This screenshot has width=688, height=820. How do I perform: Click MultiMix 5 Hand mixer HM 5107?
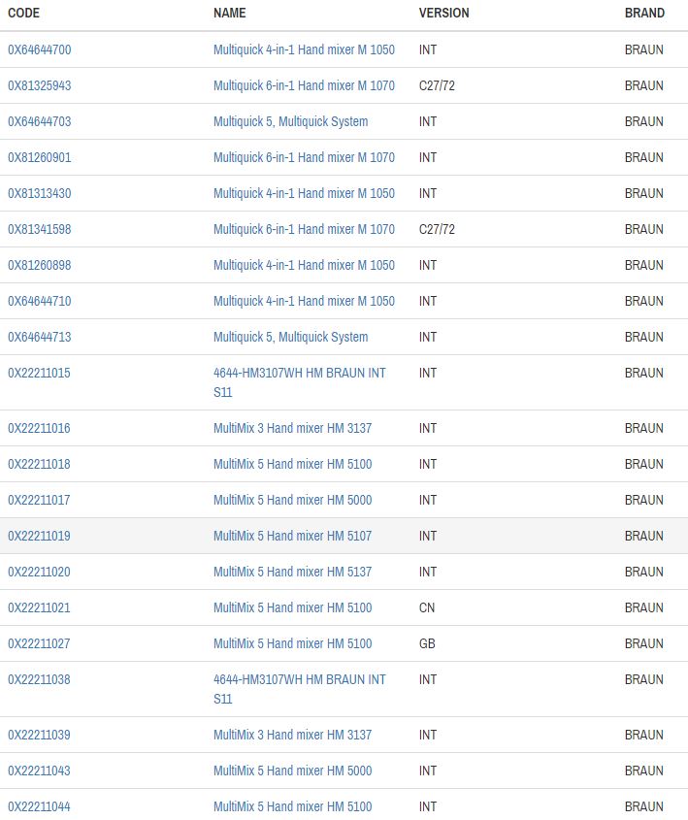292,536
